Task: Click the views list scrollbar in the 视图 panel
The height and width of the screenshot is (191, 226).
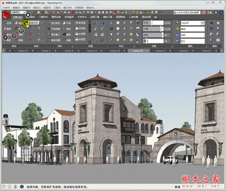Action: tap(89, 28)
